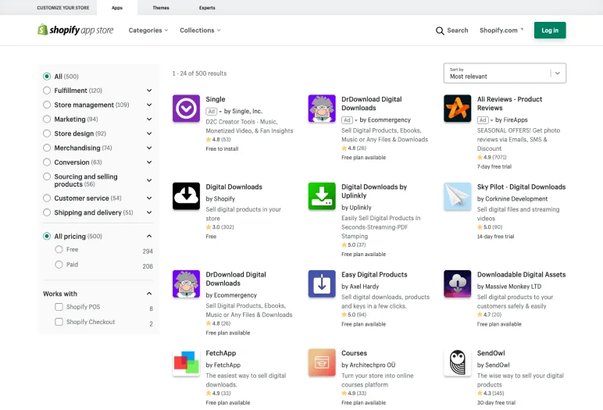Image resolution: width=603 pixels, height=410 pixels.
Task: Open the Uplinkly Digital Downloads icon
Action: tap(322, 196)
